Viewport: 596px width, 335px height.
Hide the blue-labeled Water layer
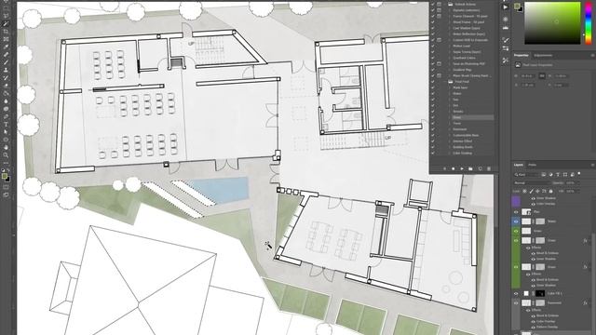click(516, 221)
